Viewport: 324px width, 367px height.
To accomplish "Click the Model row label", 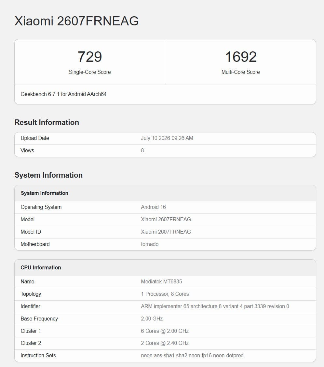I will [x=28, y=220].
